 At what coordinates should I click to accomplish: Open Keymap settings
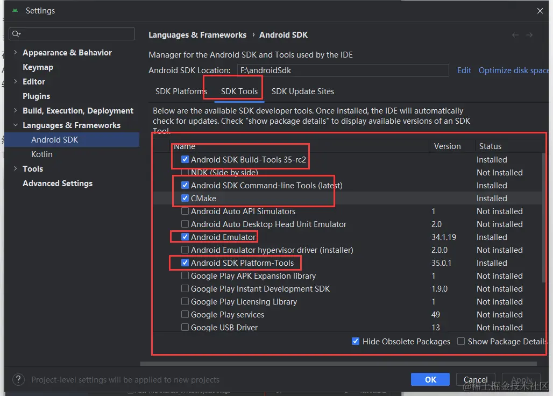(38, 67)
